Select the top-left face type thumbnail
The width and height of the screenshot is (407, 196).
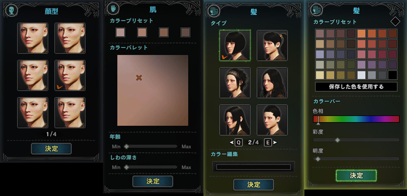[x=33, y=38]
